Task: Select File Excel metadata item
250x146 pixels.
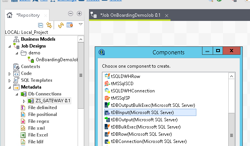Action: (x=38, y=135)
